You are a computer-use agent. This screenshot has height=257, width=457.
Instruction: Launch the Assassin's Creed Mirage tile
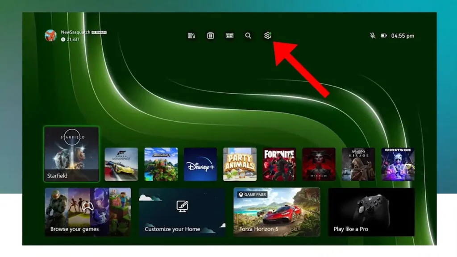point(358,164)
